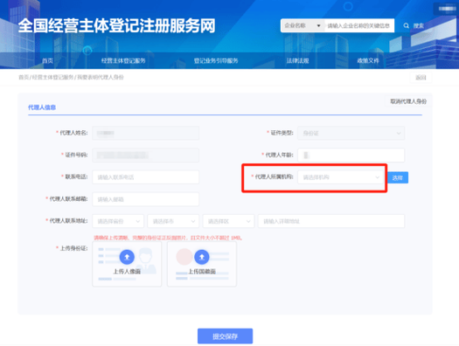Screen dimensions: 459x346
Task: Click the 上传人像面 upload card
Action: point(127,264)
